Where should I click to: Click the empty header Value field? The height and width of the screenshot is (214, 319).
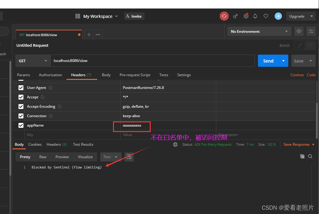pos(168,135)
